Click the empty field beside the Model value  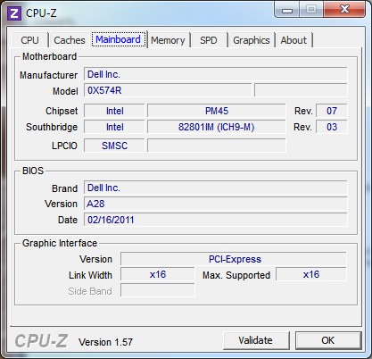pyautogui.click(x=301, y=90)
